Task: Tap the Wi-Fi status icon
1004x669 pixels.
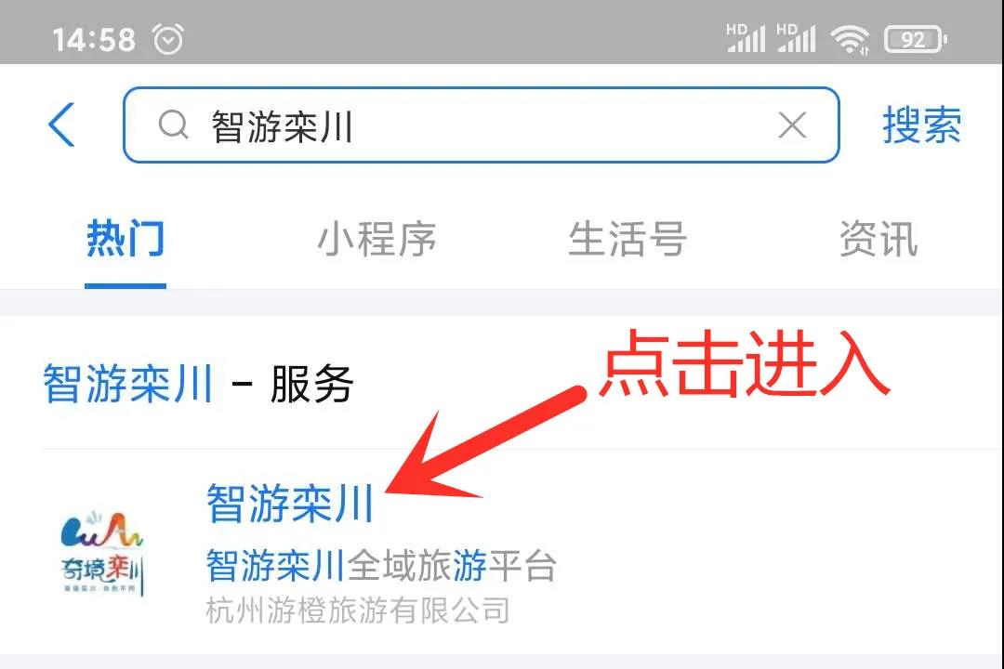Action: click(849, 39)
